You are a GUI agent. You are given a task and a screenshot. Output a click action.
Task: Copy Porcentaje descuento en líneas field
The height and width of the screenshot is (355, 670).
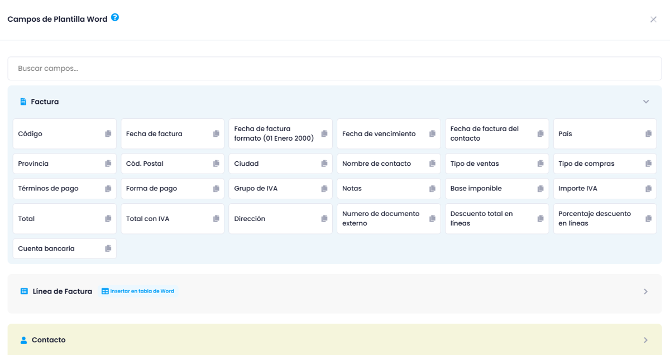tap(648, 219)
